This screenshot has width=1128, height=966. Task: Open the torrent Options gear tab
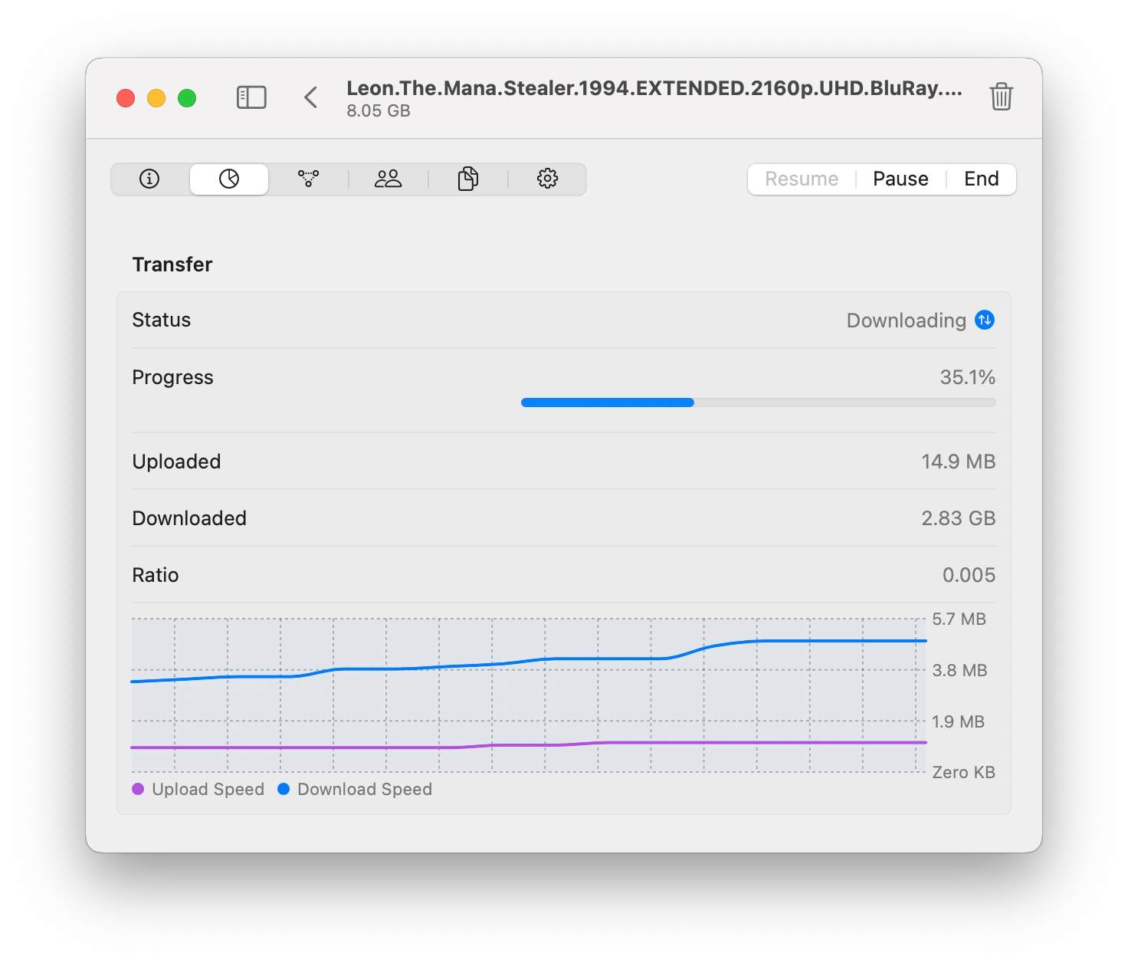pyautogui.click(x=547, y=179)
